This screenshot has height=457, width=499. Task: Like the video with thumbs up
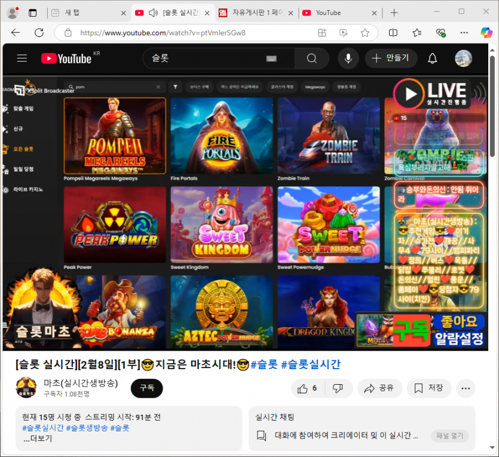coord(307,388)
